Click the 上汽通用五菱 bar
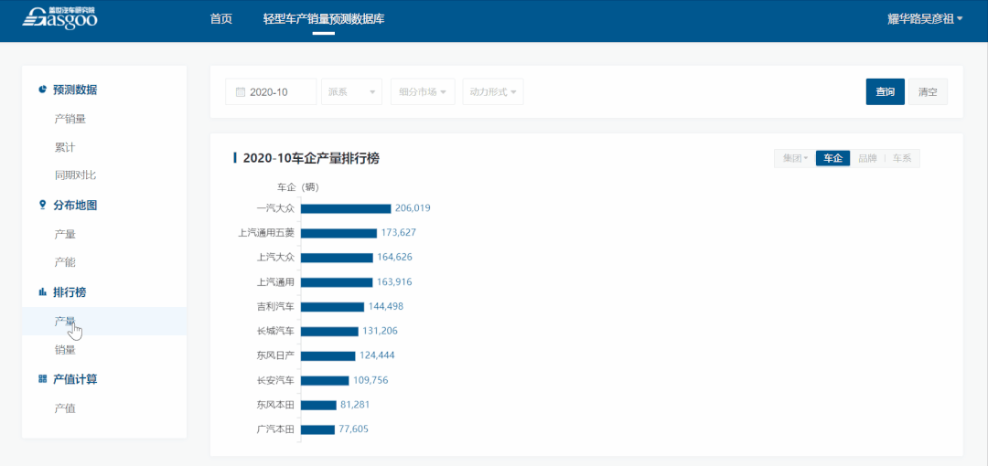Screen dimensions: 988x466 [339, 233]
